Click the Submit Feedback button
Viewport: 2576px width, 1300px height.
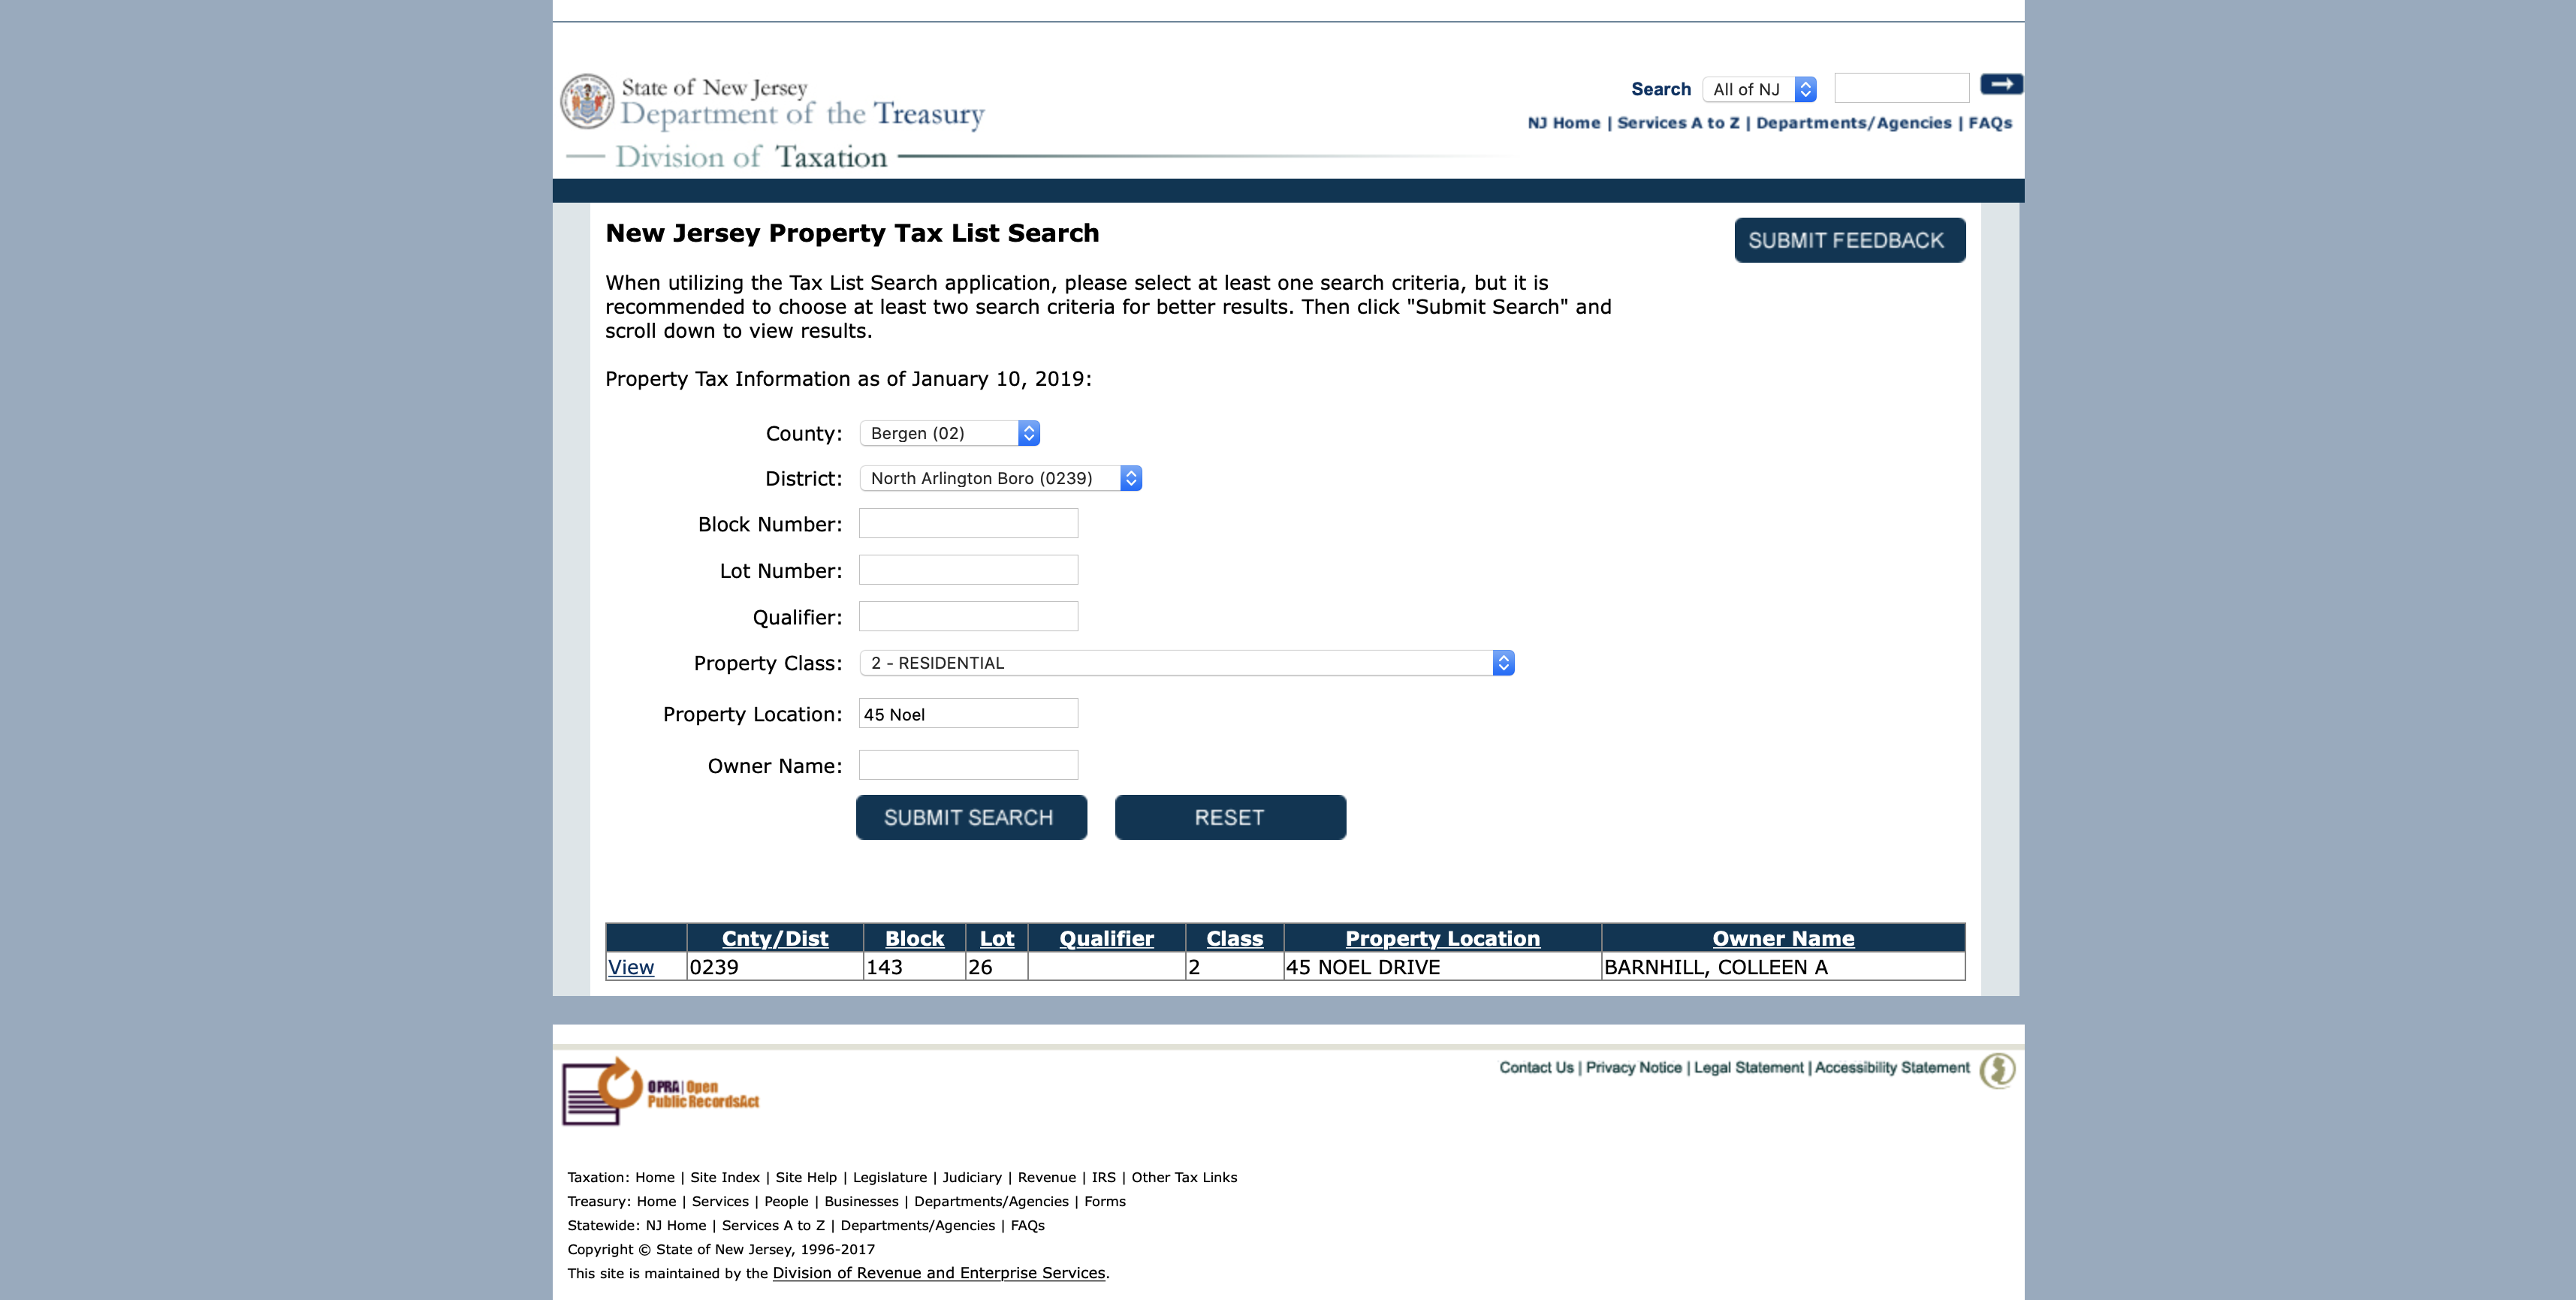tap(1848, 240)
